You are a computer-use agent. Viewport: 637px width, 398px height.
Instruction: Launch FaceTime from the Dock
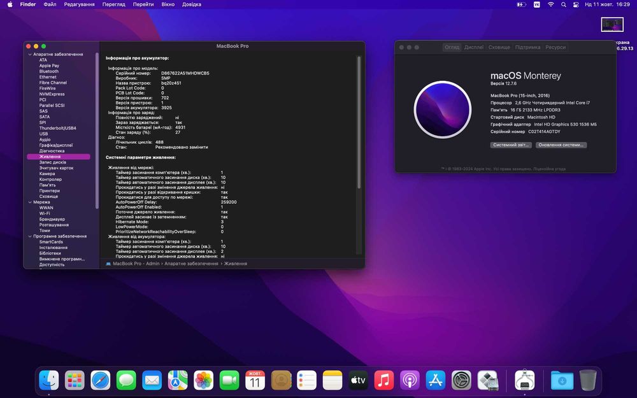229,381
